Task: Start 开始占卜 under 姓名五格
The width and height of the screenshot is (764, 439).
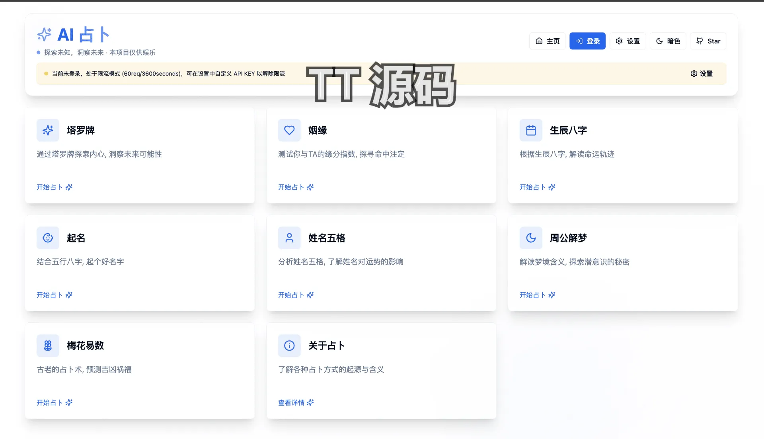Action: pyautogui.click(x=296, y=295)
